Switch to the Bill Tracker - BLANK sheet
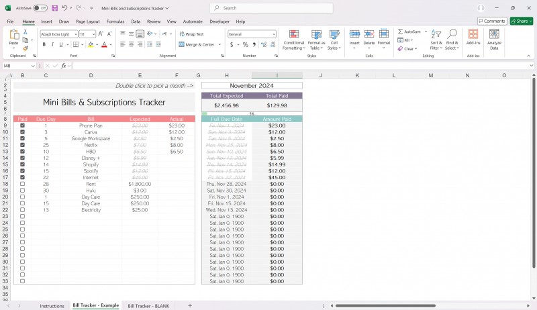The image size is (537, 310). point(148,306)
